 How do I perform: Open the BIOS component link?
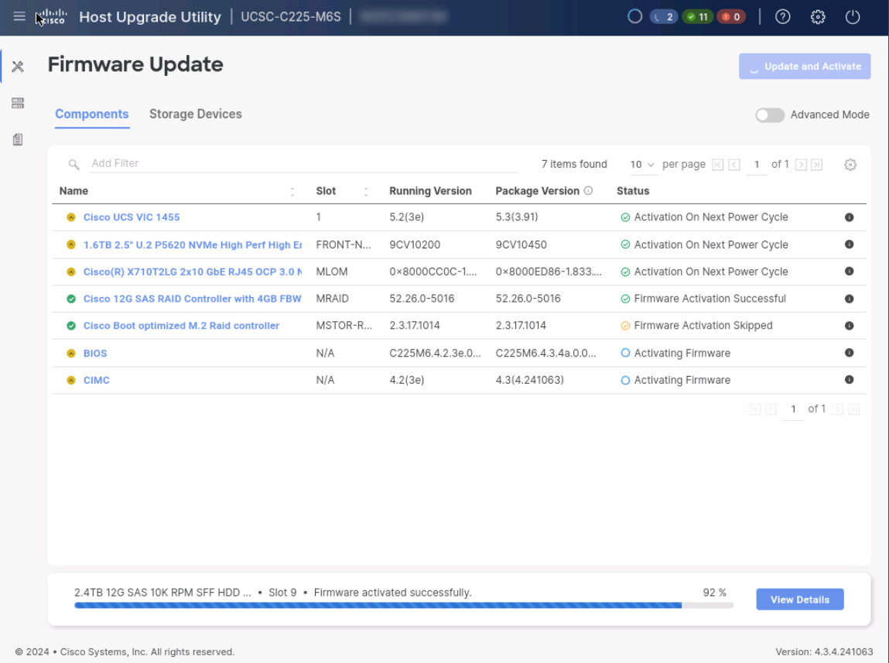[95, 353]
